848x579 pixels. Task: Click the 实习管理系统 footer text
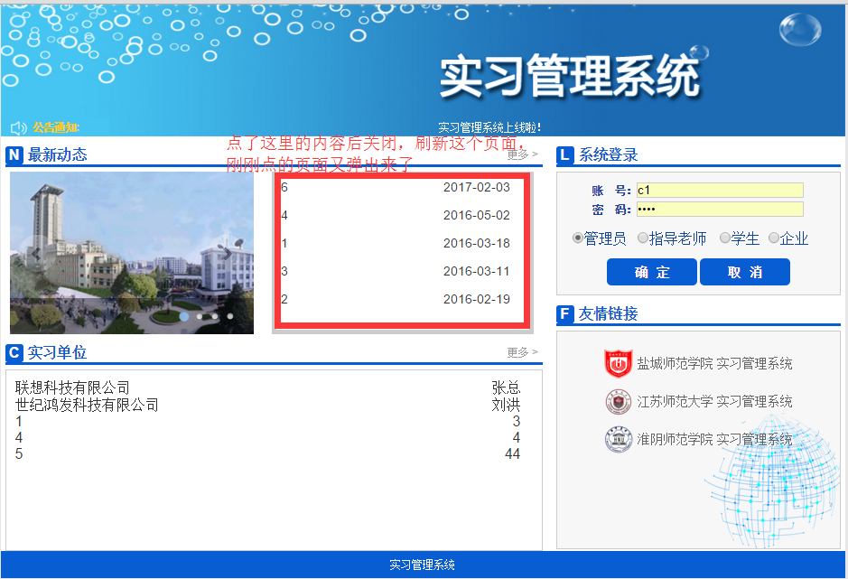(423, 565)
